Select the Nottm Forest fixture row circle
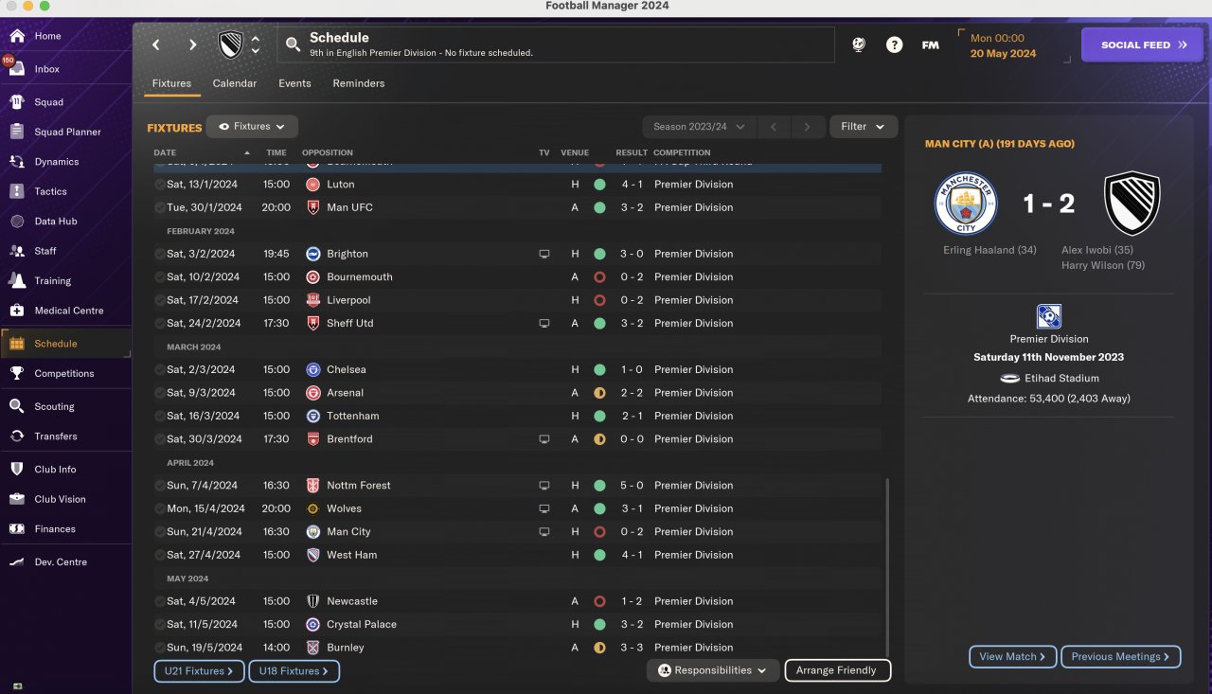The image size is (1212, 694). pyautogui.click(x=159, y=486)
